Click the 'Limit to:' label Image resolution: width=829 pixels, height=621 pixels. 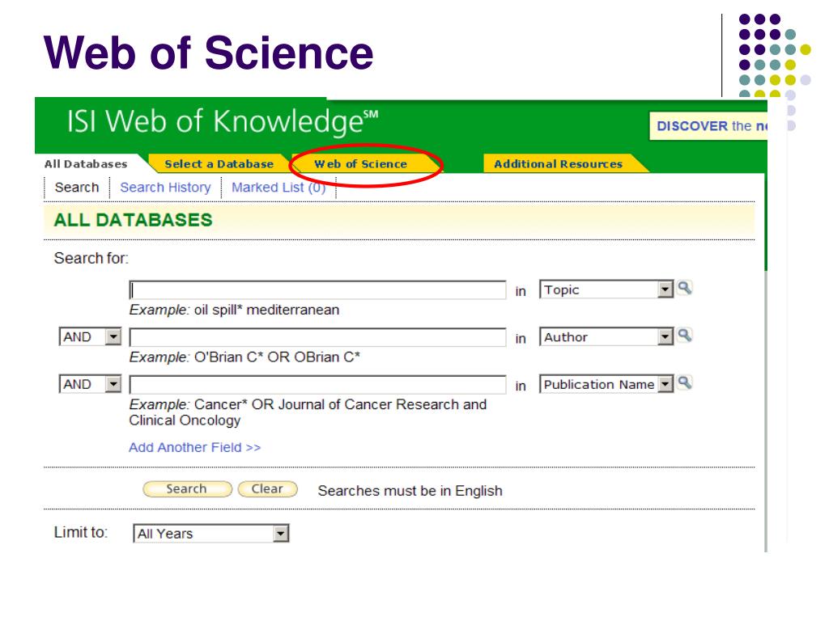point(80,532)
